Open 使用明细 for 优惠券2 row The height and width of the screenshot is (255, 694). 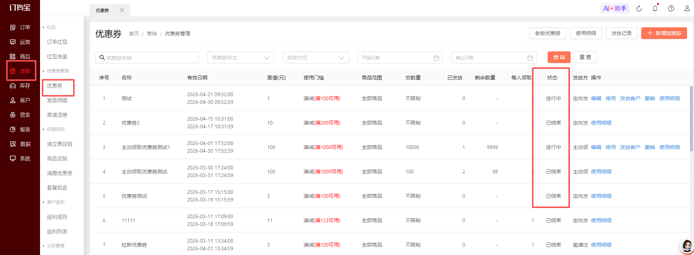pos(601,123)
